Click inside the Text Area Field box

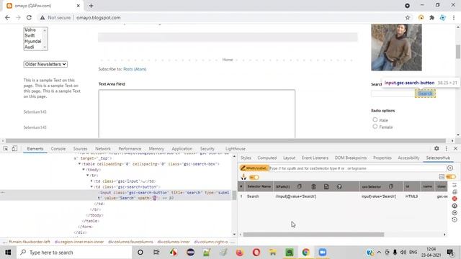pos(197,114)
